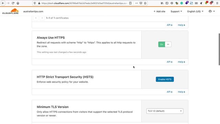Open australiantips.com site link
The width and height of the screenshot is (220, 124).
click(x=33, y=11)
